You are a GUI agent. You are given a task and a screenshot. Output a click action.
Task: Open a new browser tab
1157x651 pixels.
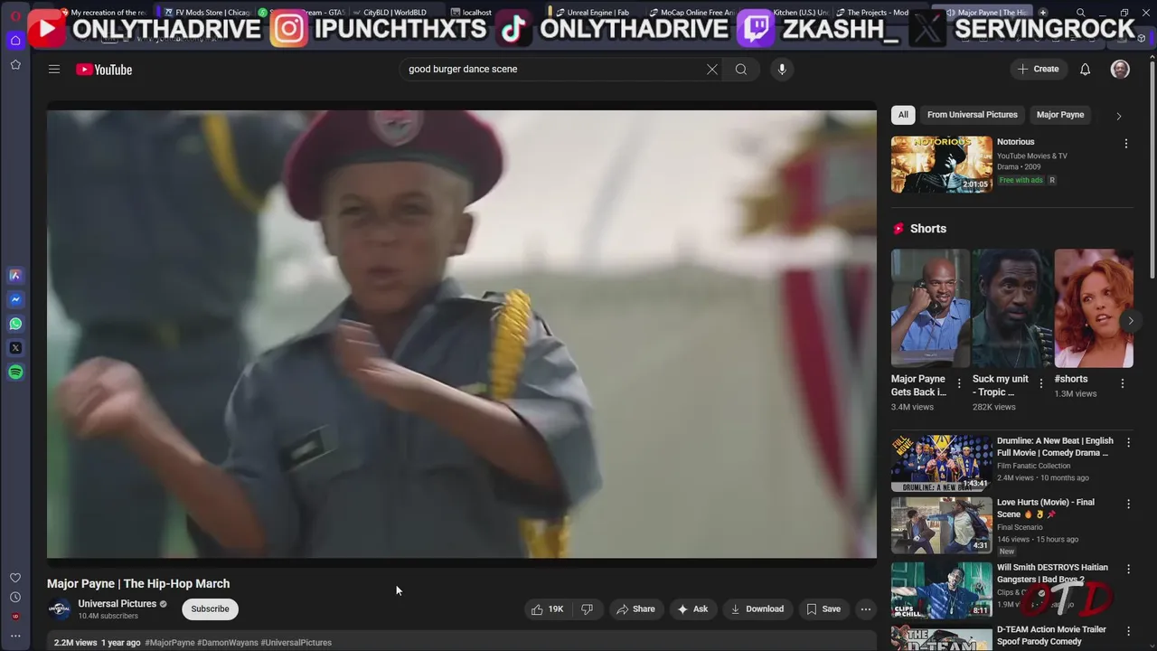click(x=1042, y=13)
